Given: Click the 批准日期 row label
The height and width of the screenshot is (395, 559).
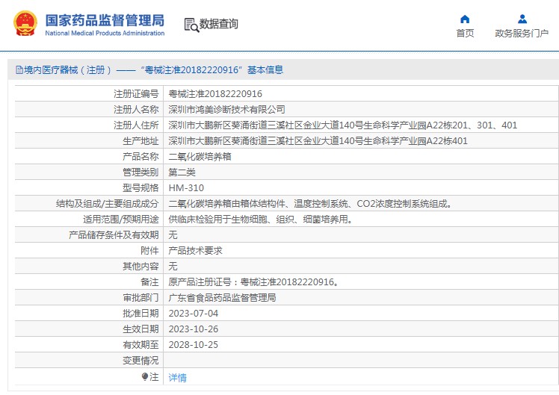Looking at the screenshot, I should 140,313.
